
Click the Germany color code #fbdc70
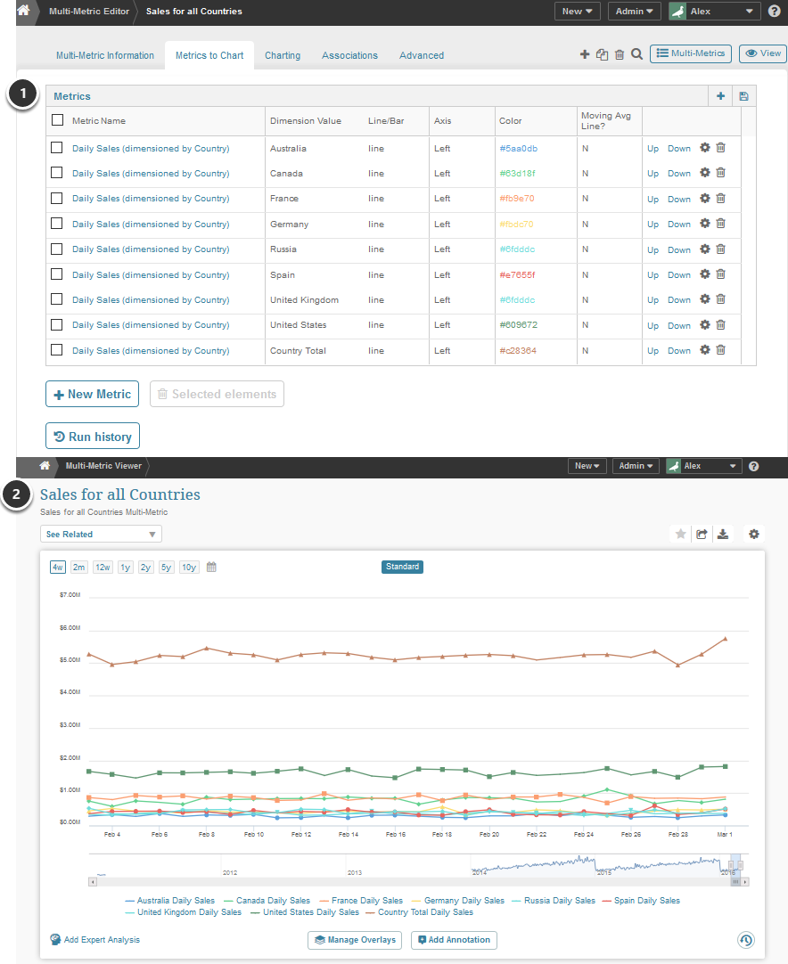click(517, 225)
